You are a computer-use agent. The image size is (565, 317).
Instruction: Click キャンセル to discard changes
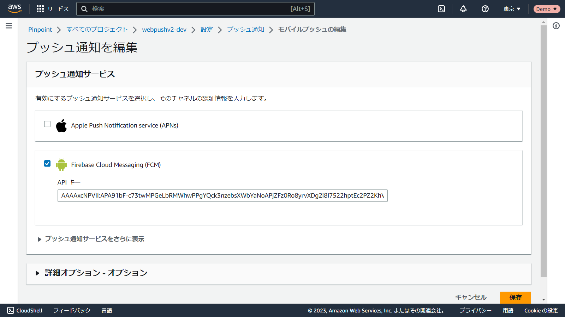click(471, 297)
